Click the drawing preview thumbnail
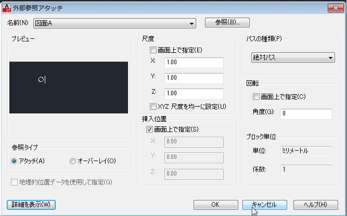Viewport: 347px width, 216px height. point(69,88)
